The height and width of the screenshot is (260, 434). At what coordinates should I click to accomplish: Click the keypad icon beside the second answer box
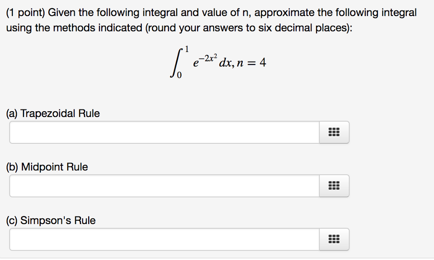coord(334,186)
